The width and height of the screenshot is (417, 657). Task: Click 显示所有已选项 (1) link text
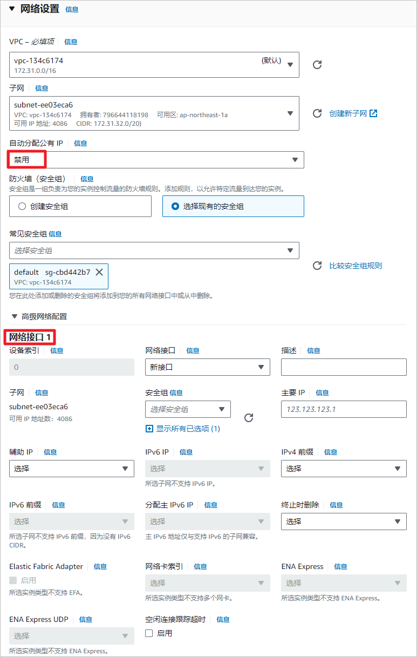coord(188,429)
